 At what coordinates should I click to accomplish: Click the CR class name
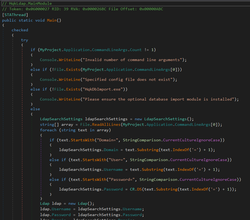click(132, 189)
